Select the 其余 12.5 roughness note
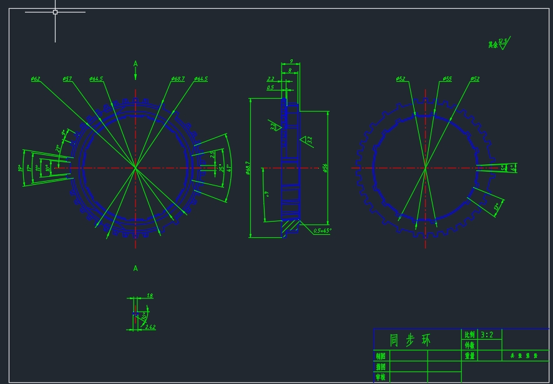553x384 pixels. (499, 44)
